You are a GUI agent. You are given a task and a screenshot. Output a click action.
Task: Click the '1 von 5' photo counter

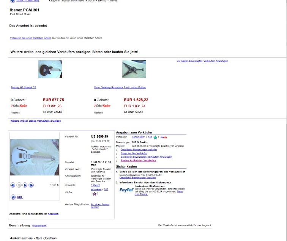[54, 185]
